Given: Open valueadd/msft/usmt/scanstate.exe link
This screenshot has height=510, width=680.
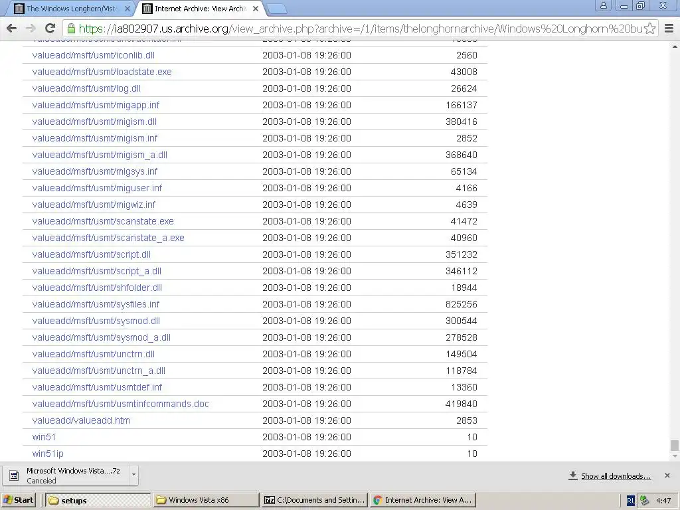Looking at the screenshot, I should [103, 221].
